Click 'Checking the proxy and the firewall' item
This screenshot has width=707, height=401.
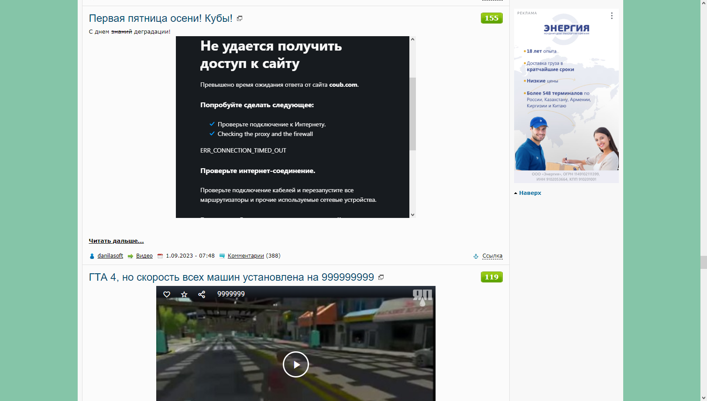point(265,134)
